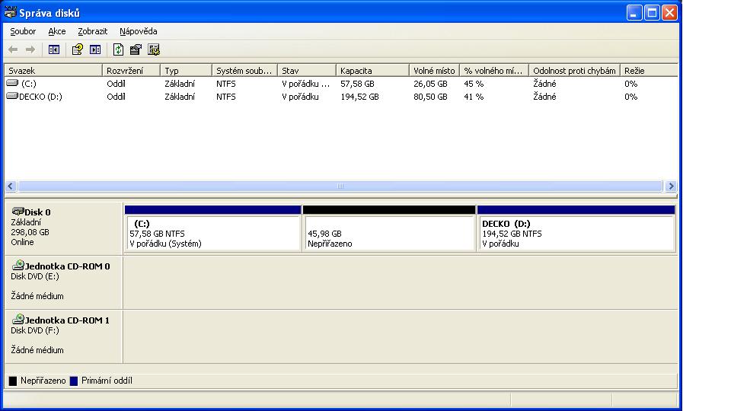
Task: Minimize the Správa disků window
Action: pyautogui.click(x=634, y=13)
